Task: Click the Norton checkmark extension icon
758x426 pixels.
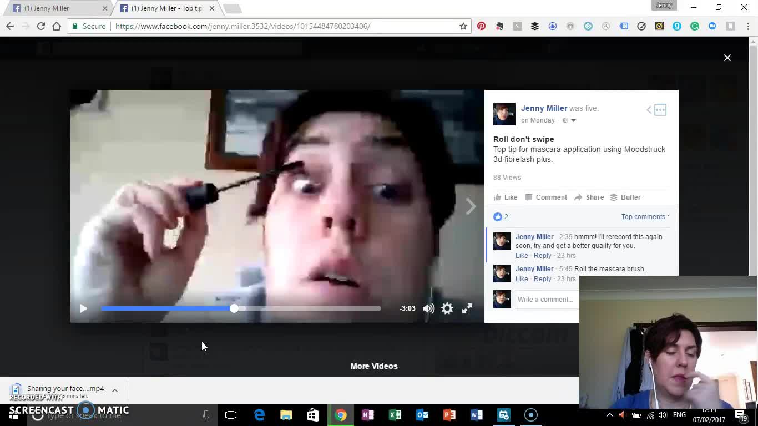Action: [x=659, y=26]
